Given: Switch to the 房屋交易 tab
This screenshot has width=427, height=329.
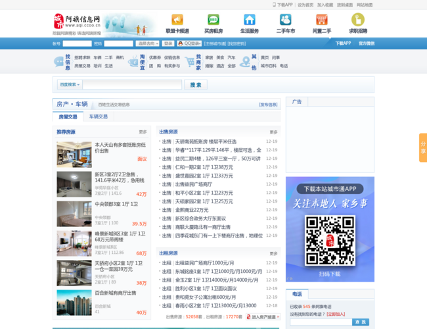Looking at the screenshot, I should coord(68,116).
